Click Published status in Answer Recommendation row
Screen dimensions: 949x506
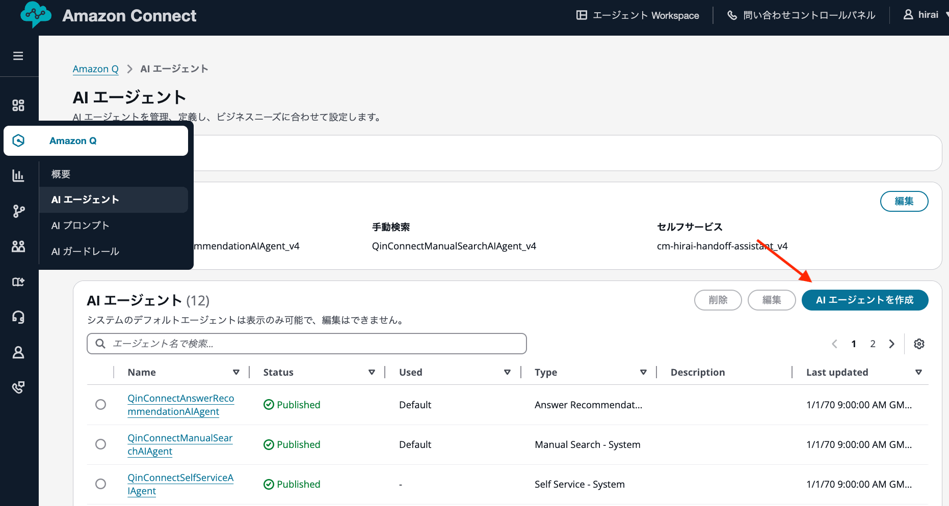(x=292, y=405)
